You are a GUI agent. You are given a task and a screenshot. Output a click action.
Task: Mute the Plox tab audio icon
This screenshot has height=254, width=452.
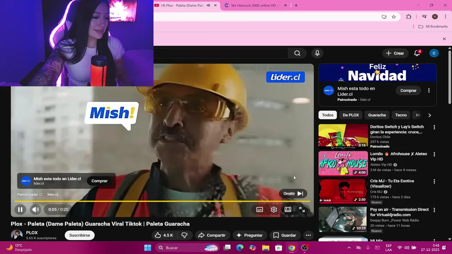pyautogui.click(x=208, y=5)
